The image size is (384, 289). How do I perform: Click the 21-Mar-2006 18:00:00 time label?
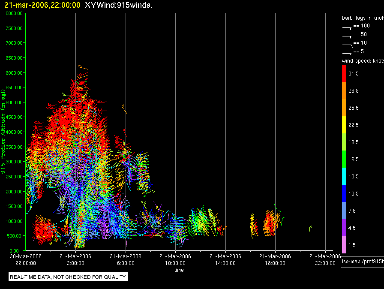click(x=275, y=259)
